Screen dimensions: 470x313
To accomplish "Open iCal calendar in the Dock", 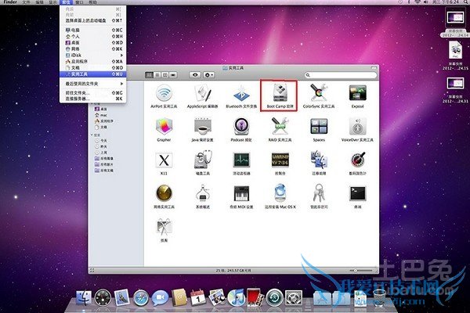I will tap(198, 297).
